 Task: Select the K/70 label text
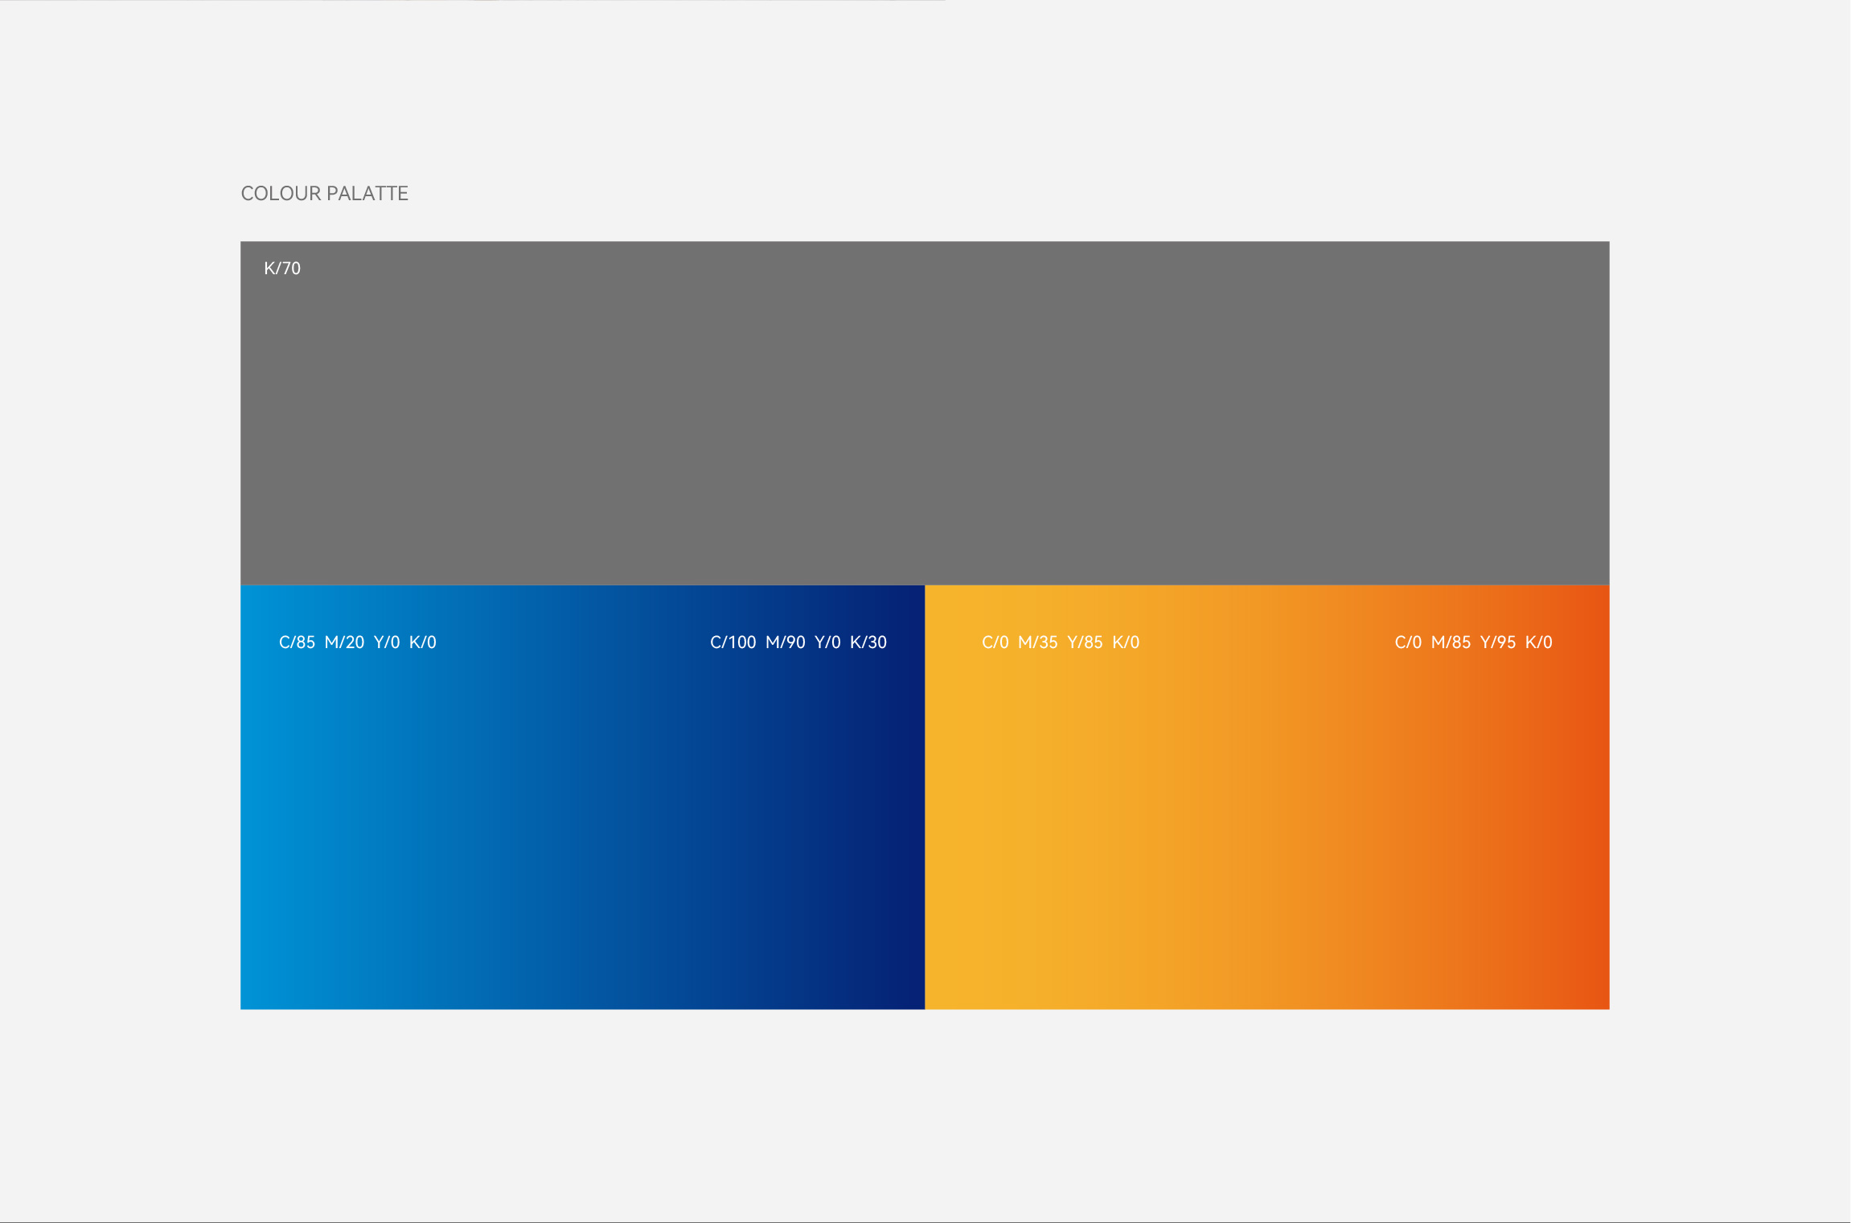coord(282,269)
